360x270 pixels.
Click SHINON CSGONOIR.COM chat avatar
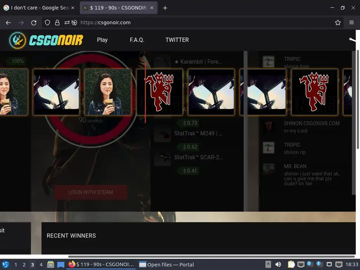pyautogui.click(x=268, y=126)
